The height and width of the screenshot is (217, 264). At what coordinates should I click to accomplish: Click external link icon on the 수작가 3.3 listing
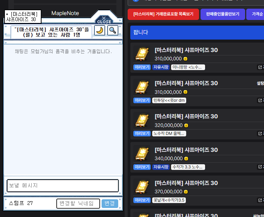[260, 167]
